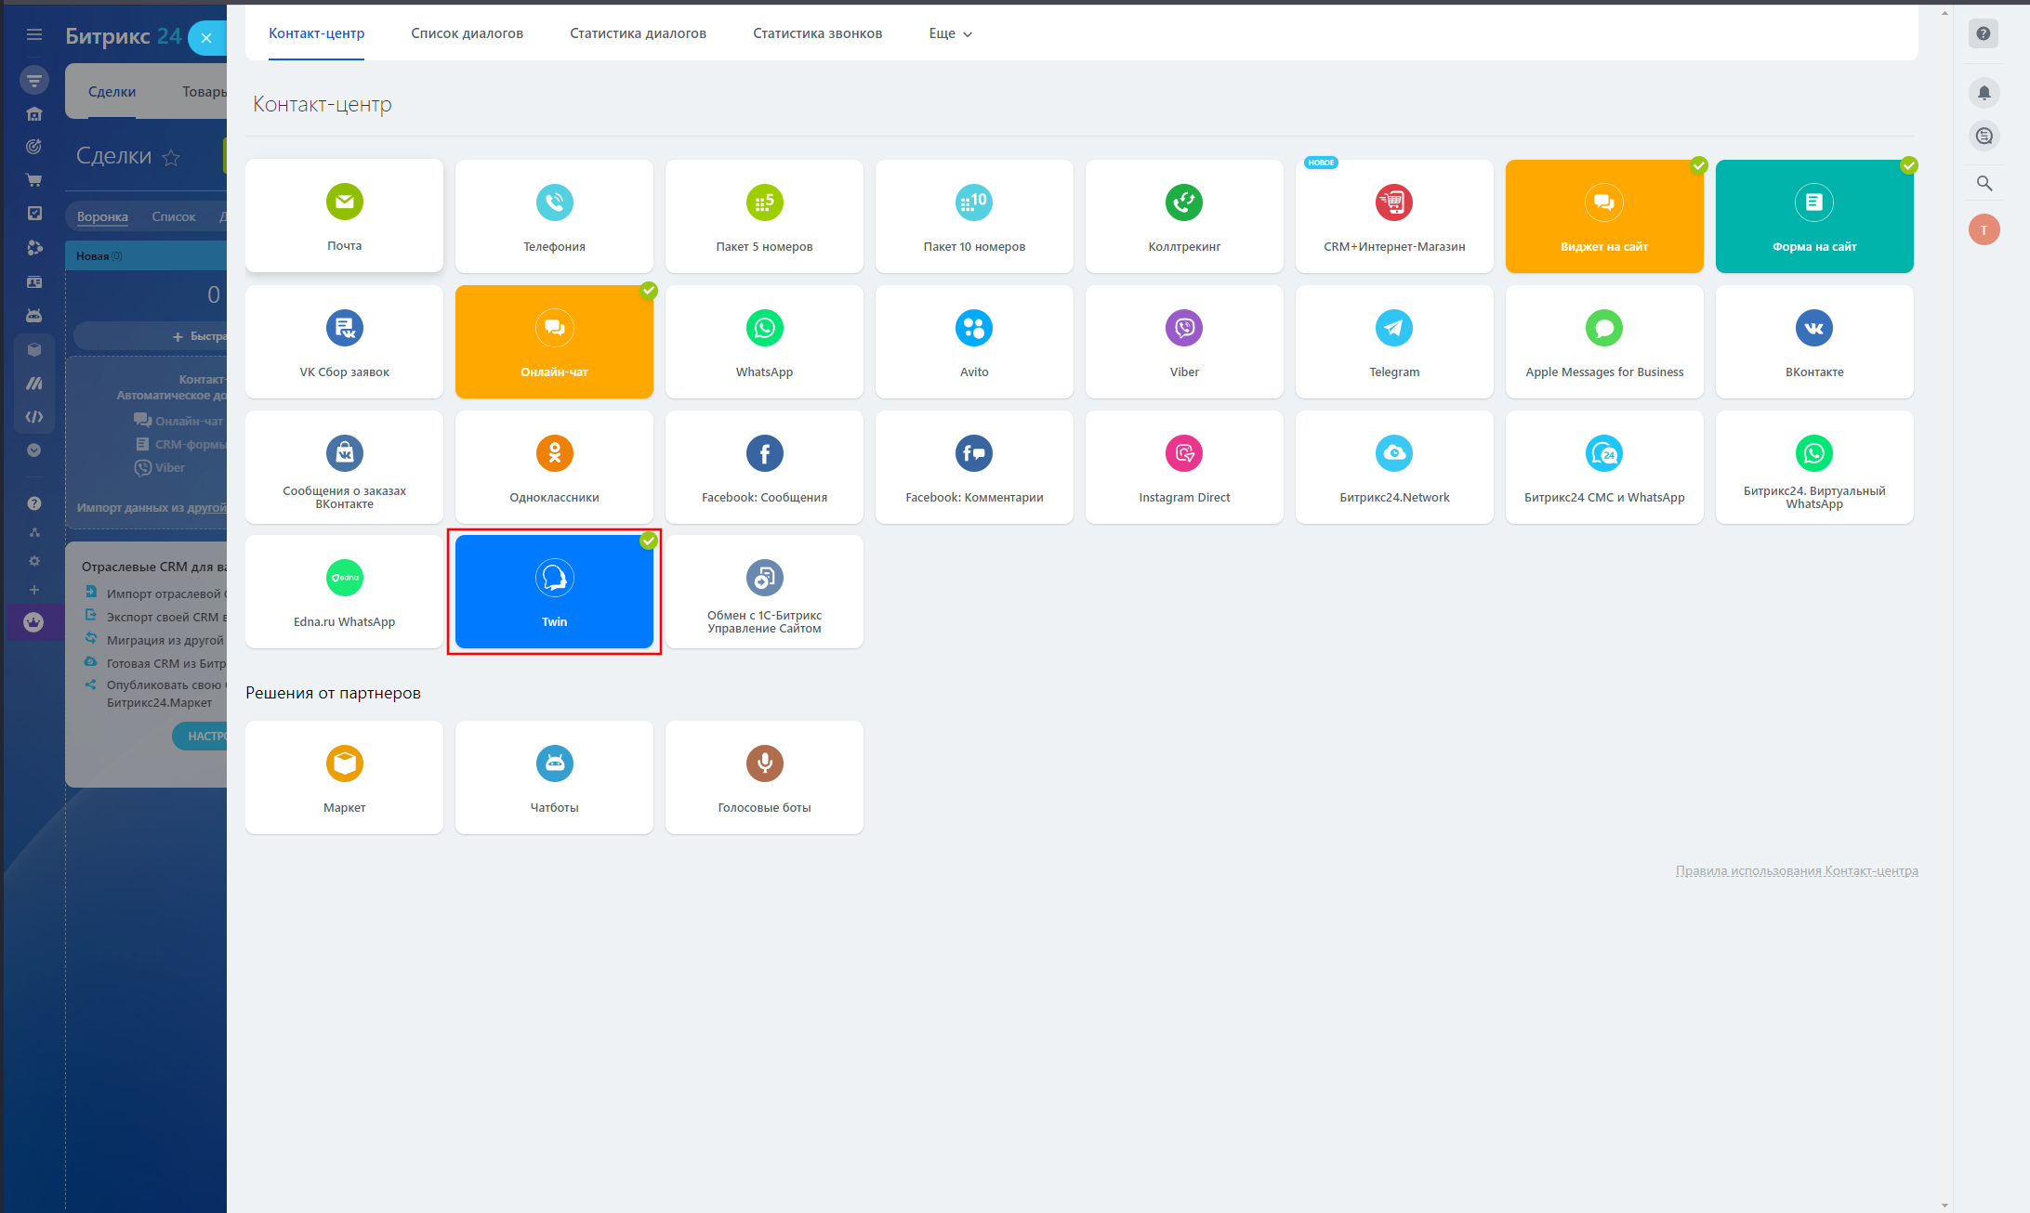The height and width of the screenshot is (1213, 2030).
Task: Expand the Еще dropdown menu
Action: (950, 33)
